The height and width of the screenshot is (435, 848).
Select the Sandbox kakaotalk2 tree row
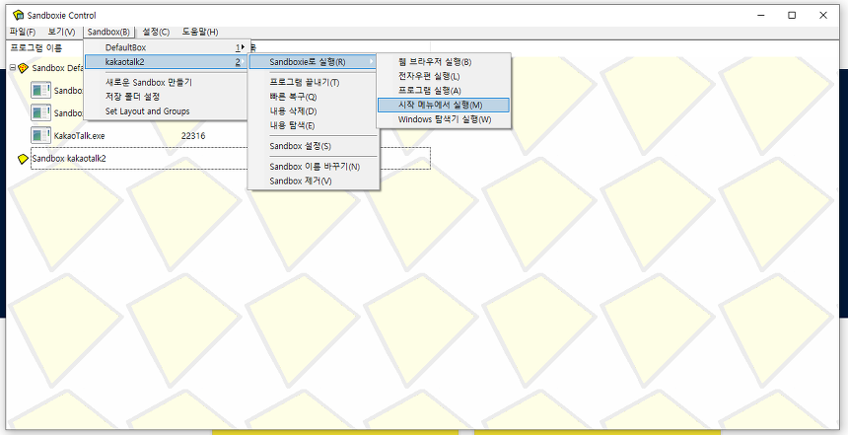pyautogui.click(x=69, y=158)
